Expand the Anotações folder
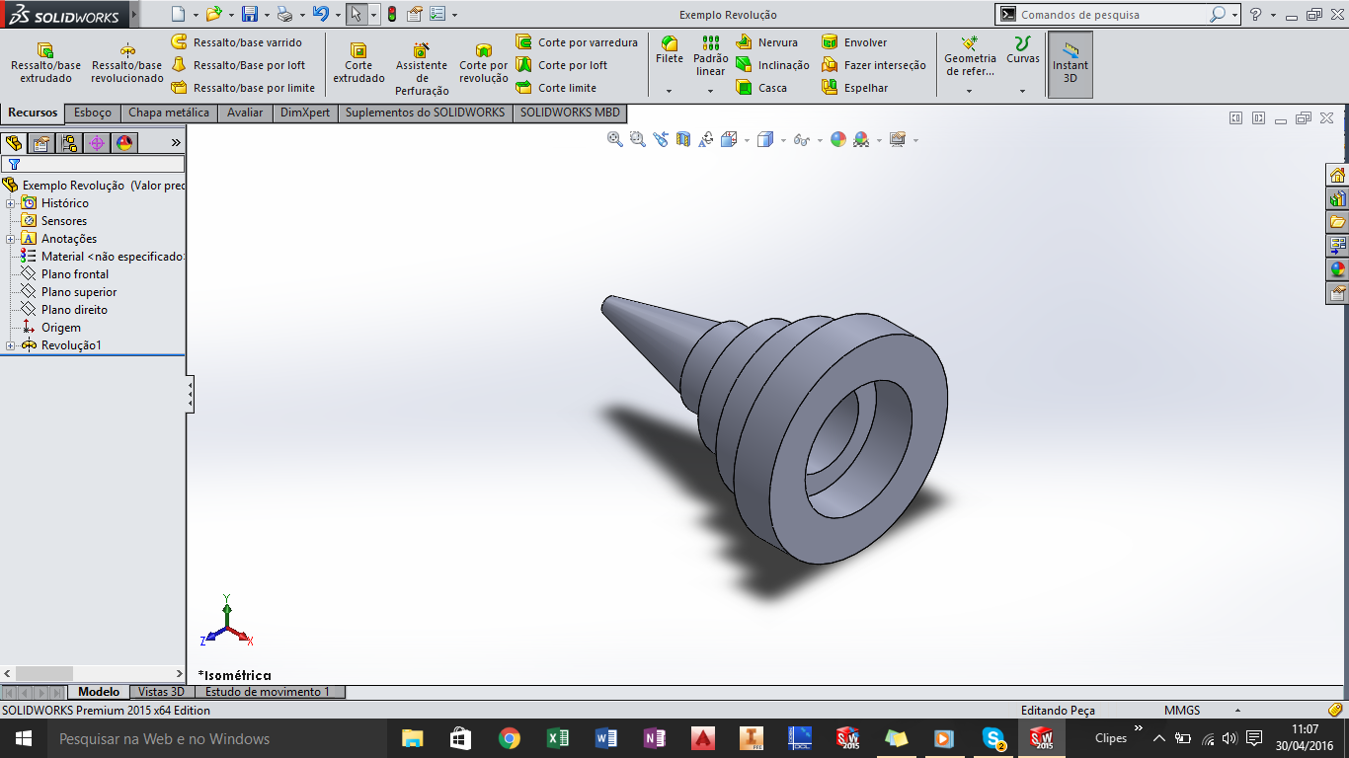 [x=10, y=239]
